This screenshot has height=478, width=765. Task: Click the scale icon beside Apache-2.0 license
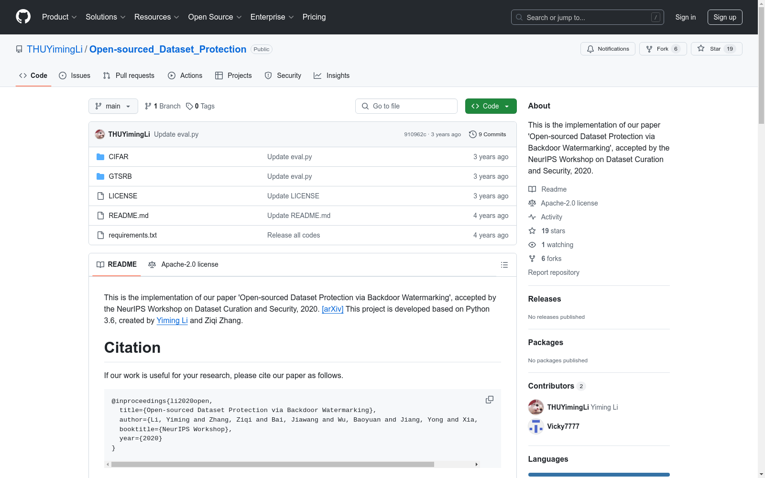point(532,203)
